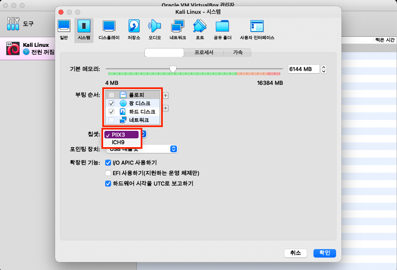The height and width of the screenshot is (270, 397).
Task: Click the 도구 tools icon in VirtualBox manager
Action: (13, 24)
